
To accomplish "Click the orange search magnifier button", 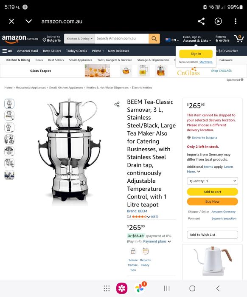I will point(154,39).
